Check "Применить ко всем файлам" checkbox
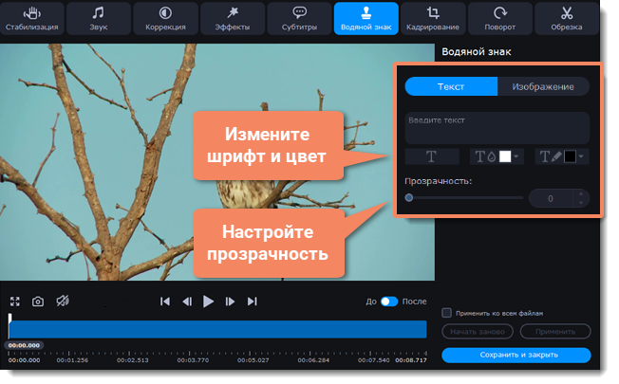The image size is (619, 384). coord(447,312)
